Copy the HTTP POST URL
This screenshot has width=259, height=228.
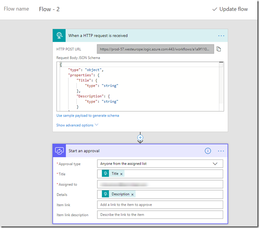pyautogui.click(x=218, y=49)
